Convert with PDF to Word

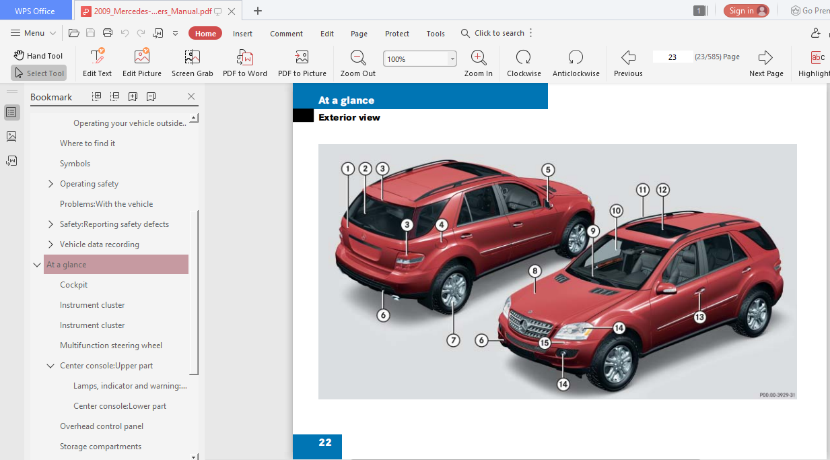click(x=245, y=63)
